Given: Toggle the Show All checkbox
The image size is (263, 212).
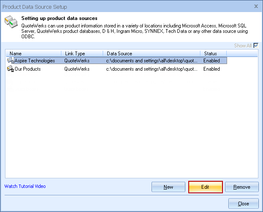Looking at the screenshot, I should click(x=256, y=46).
